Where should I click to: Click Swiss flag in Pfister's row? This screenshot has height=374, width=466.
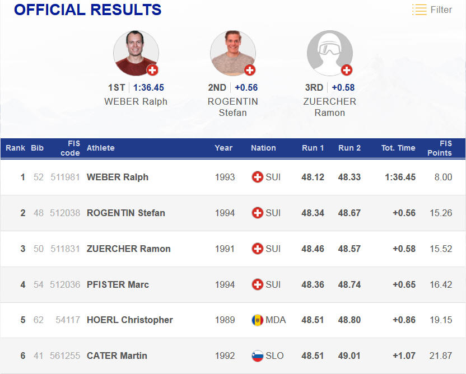coord(258,284)
